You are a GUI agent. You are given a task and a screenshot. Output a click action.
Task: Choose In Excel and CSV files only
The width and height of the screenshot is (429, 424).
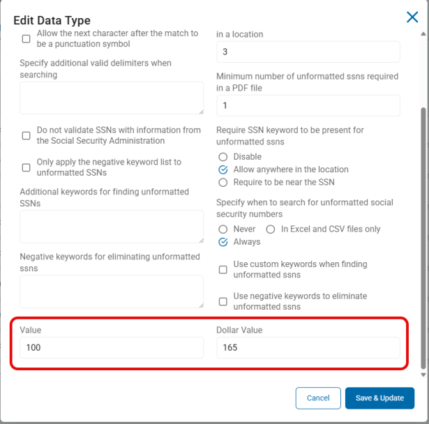(271, 229)
